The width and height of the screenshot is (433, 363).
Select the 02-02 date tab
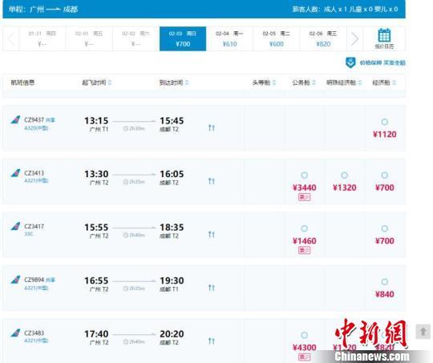tap(136, 38)
